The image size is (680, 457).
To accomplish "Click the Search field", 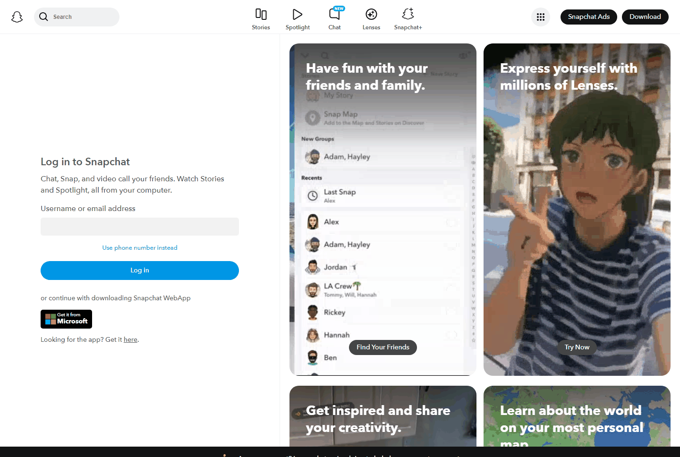I will click(76, 17).
